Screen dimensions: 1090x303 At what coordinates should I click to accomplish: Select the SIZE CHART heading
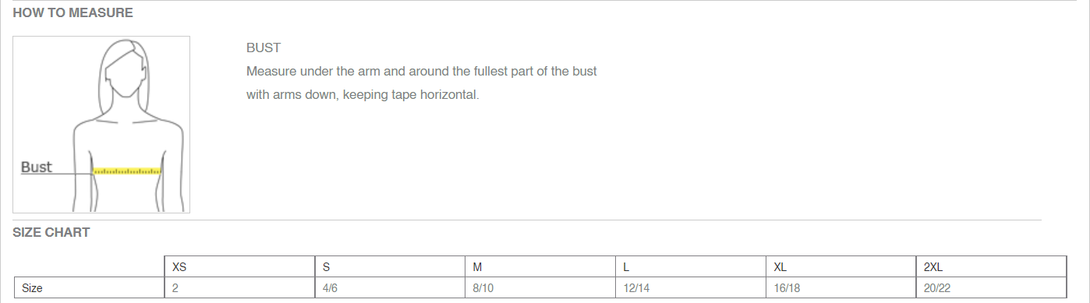click(51, 232)
